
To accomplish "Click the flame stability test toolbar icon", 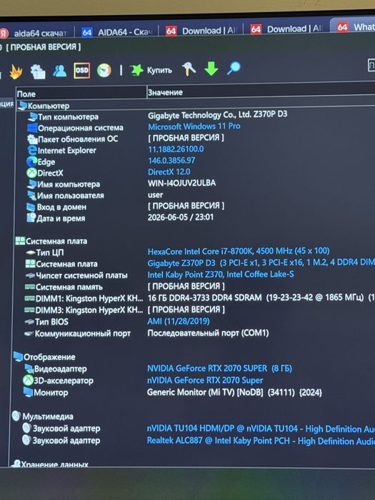I will [x=16, y=71].
